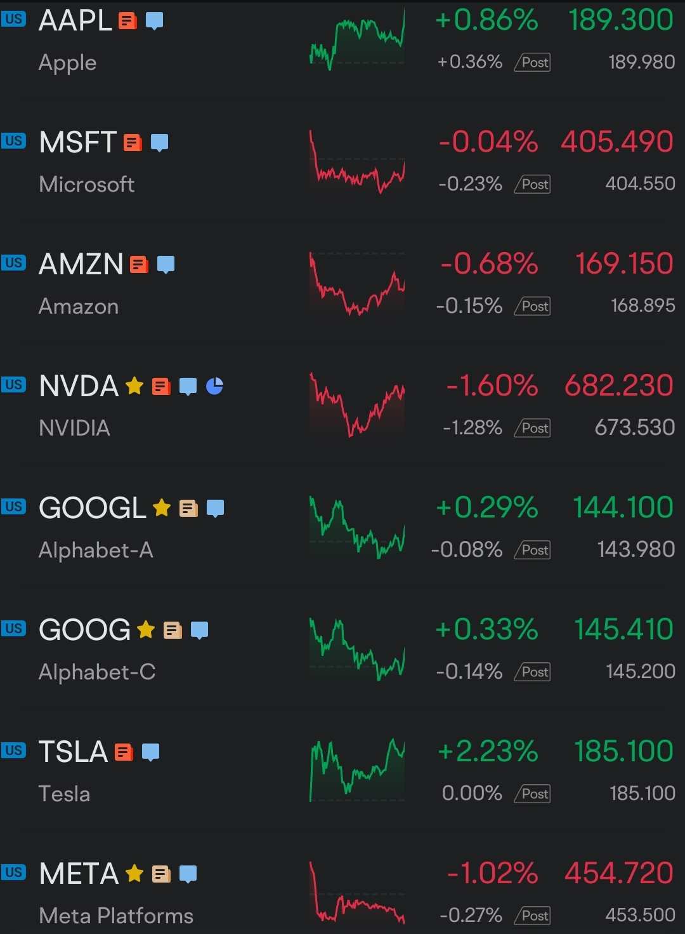
Task: Open the Meta Platforms company name
Action: [116, 916]
